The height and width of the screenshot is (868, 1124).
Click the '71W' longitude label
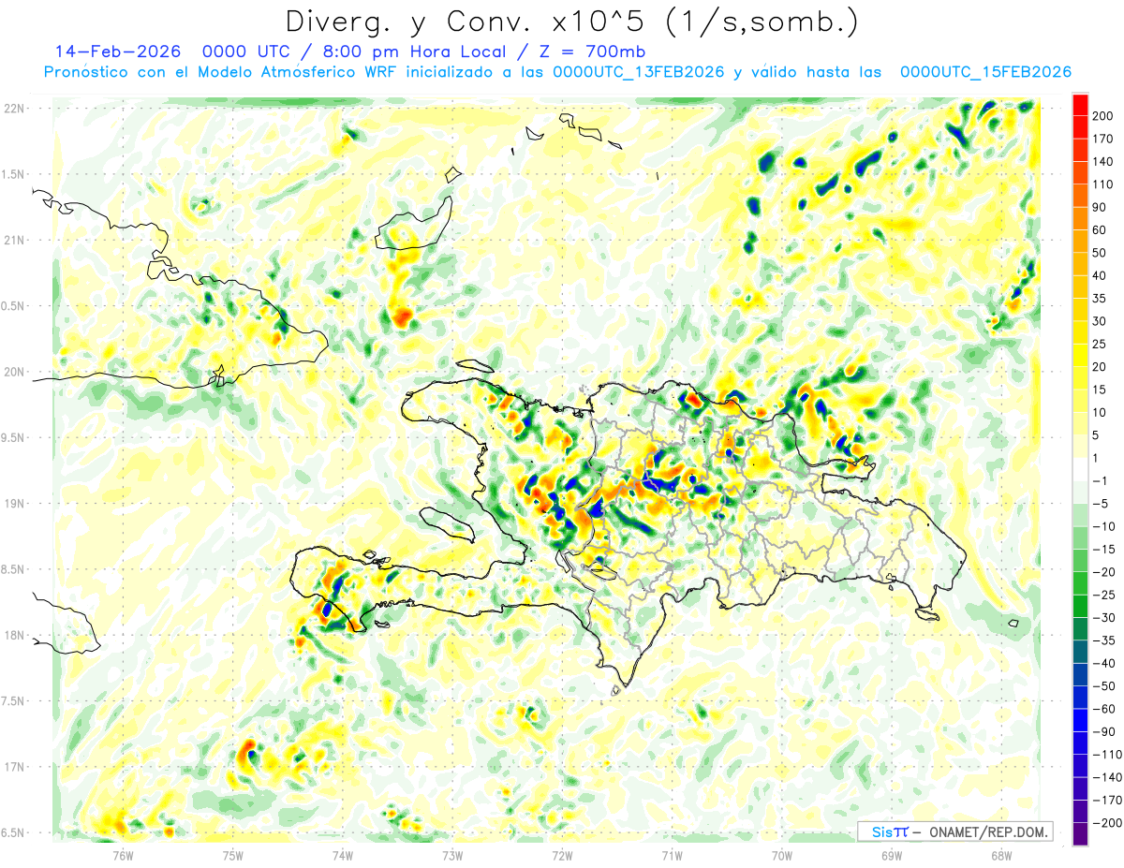pyautogui.click(x=672, y=855)
